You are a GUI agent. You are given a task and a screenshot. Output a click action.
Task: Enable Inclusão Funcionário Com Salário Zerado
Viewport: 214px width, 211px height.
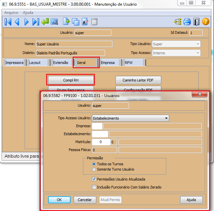(94, 187)
